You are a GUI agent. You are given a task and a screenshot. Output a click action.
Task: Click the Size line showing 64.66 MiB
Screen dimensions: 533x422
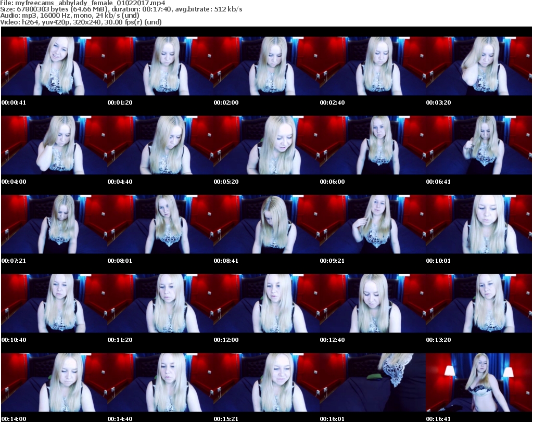[x=121, y=9]
